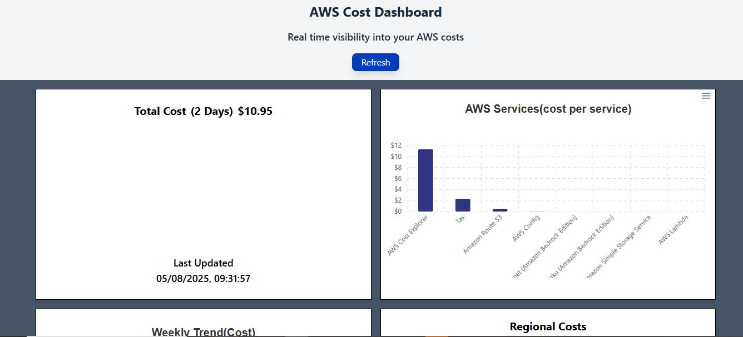
Task: Select the Tax bar in chart
Action: [463, 205]
